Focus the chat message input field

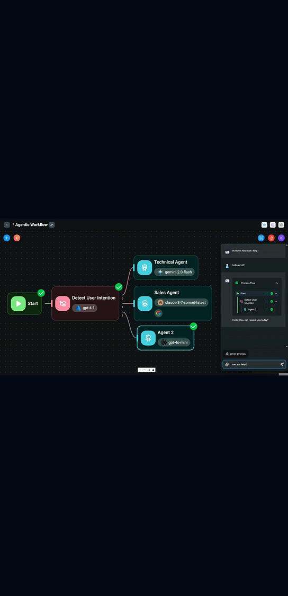(x=254, y=364)
